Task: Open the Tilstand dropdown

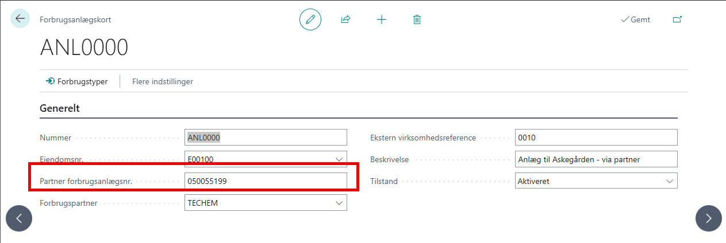Action: (669, 181)
